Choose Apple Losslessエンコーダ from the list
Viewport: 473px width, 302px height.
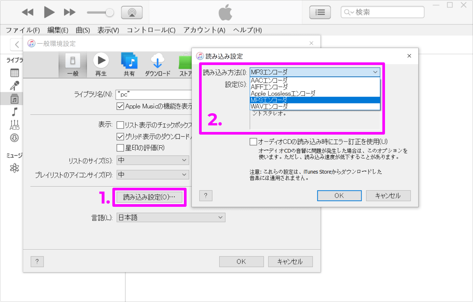click(x=315, y=94)
